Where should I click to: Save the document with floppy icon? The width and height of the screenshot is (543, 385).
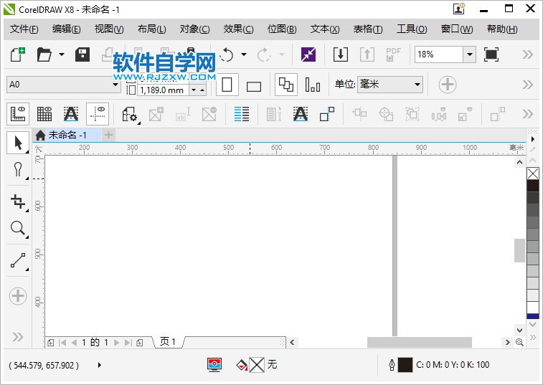pyautogui.click(x=82, y=54)
